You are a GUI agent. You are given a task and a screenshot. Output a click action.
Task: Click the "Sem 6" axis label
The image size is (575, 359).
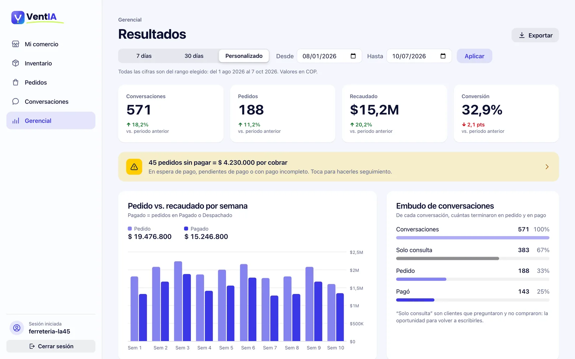pos(248,348)
